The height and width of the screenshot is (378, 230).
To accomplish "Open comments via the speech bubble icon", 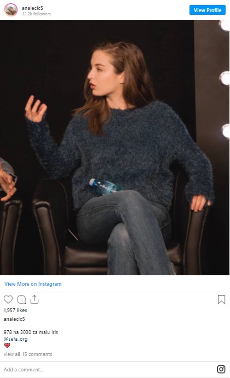I will pos(21,299).
